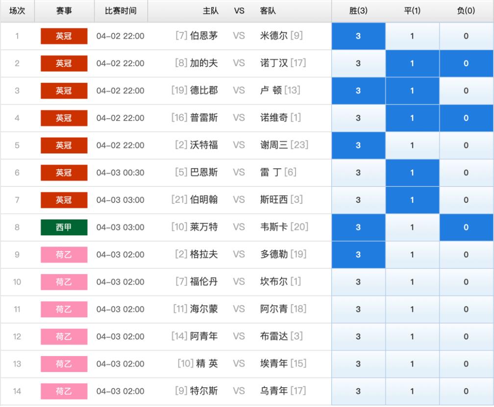Click the match time 04-03 00:30
The height and width of the screenshot is (407, 494).
click(x=121, y=173)
